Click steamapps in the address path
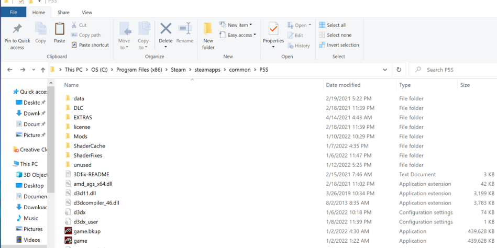The width and height of the screenshot is (497, 248). click(x=207, y=70)
